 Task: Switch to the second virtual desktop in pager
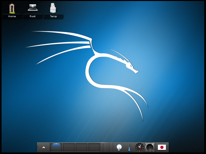(x=69, y=147)
